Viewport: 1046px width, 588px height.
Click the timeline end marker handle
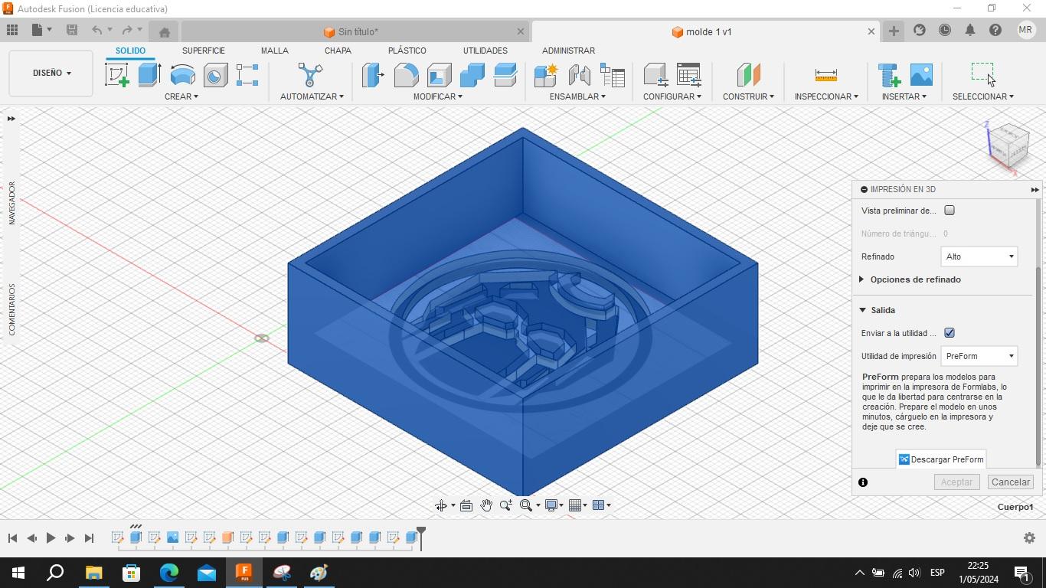click(x=420, y=537)
